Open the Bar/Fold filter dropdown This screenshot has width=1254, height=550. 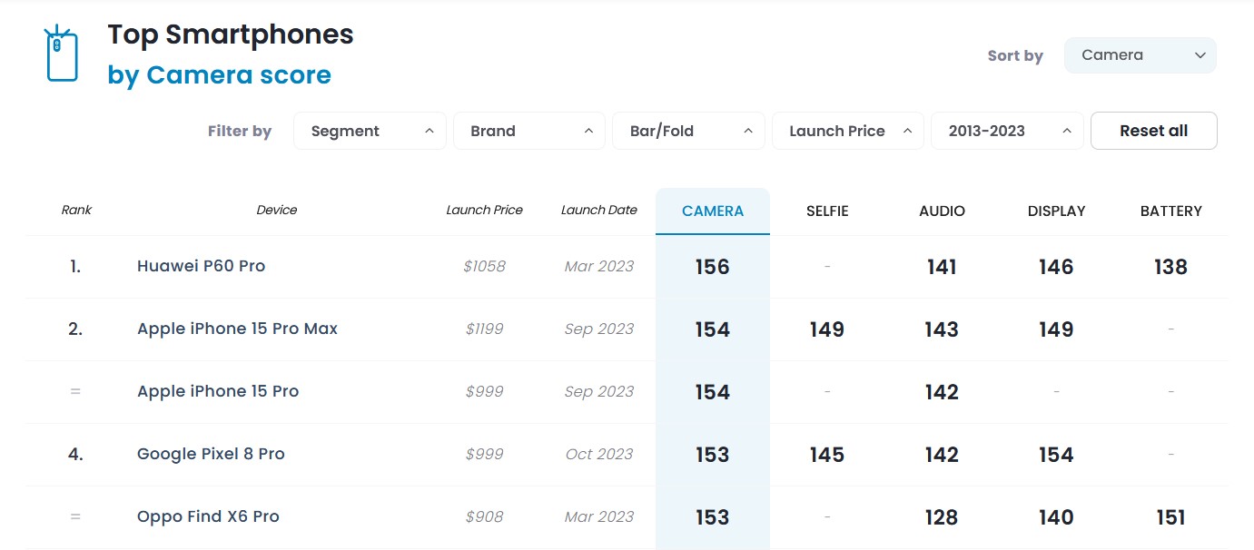pos(688,131)
